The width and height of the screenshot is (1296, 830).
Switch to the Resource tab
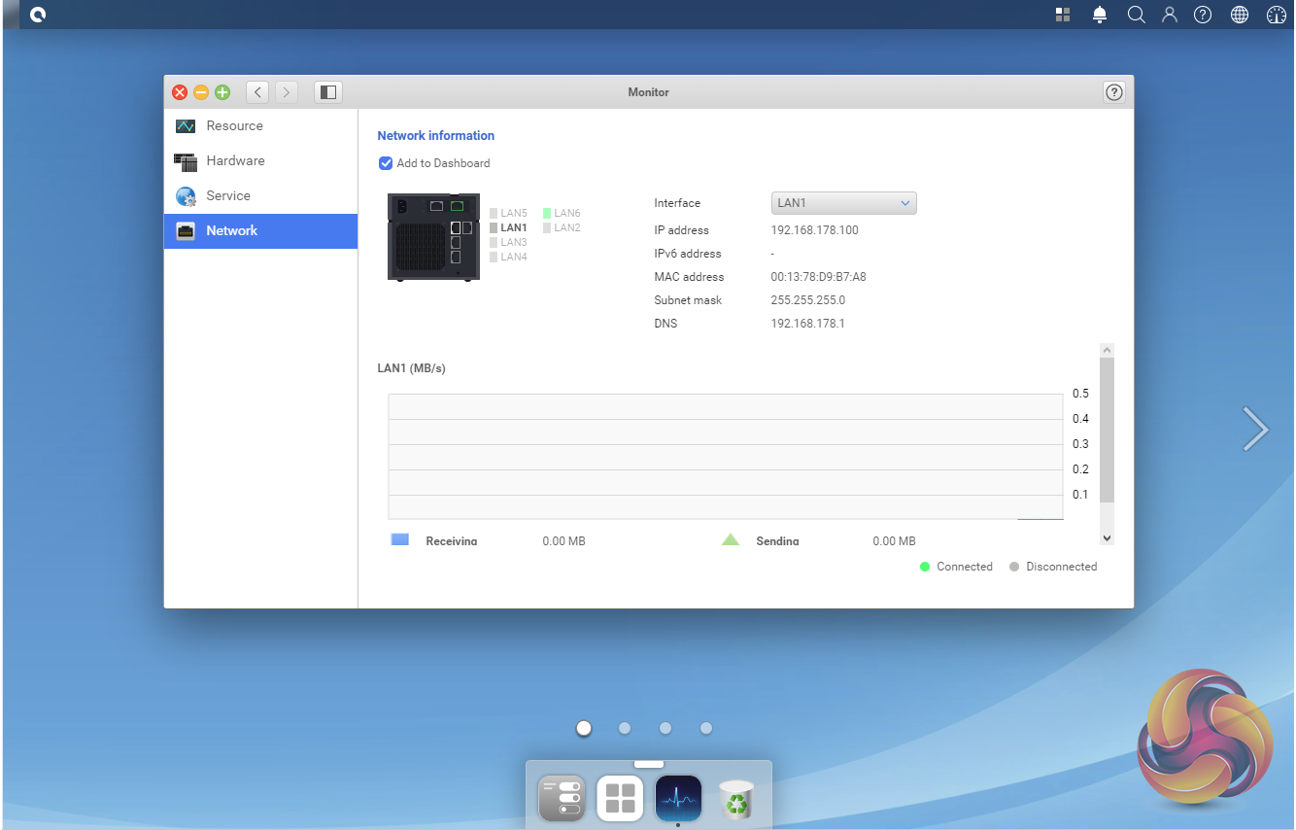coord(234,126)
